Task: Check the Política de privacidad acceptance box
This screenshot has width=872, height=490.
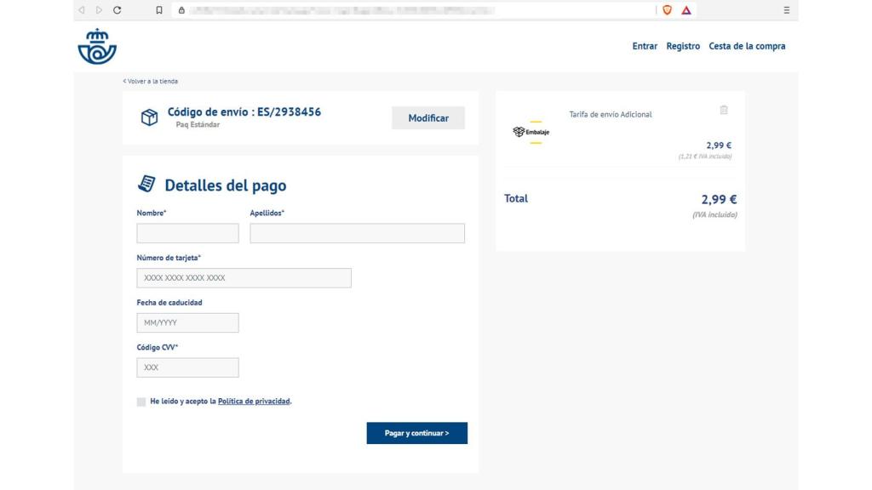Action: 141,401
